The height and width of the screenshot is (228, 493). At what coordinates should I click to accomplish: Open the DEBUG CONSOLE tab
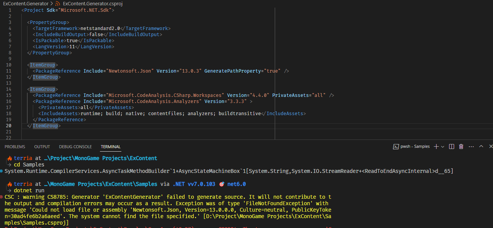[75, 147]
